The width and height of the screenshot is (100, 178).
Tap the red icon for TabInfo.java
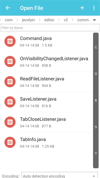coord(10,142)
